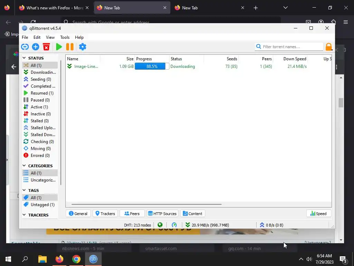The height and width of the screenshot is (266, 354).
Task: Switch to the HTTP Sources tab
Action: [x=162, y=213]
